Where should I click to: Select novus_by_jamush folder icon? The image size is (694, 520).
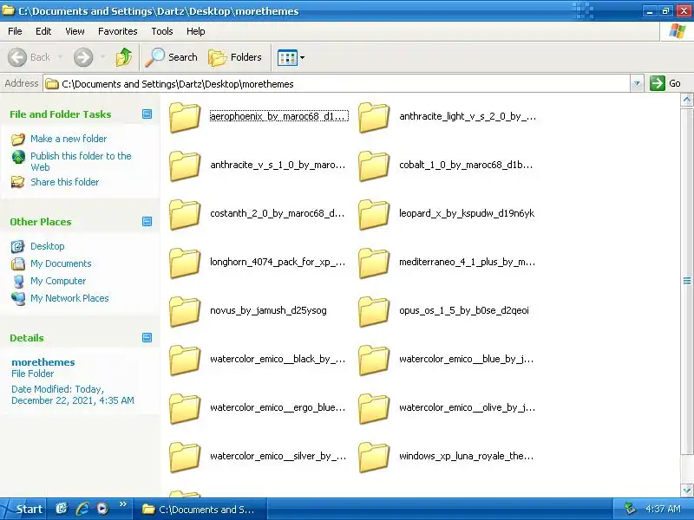pos(185,311)
